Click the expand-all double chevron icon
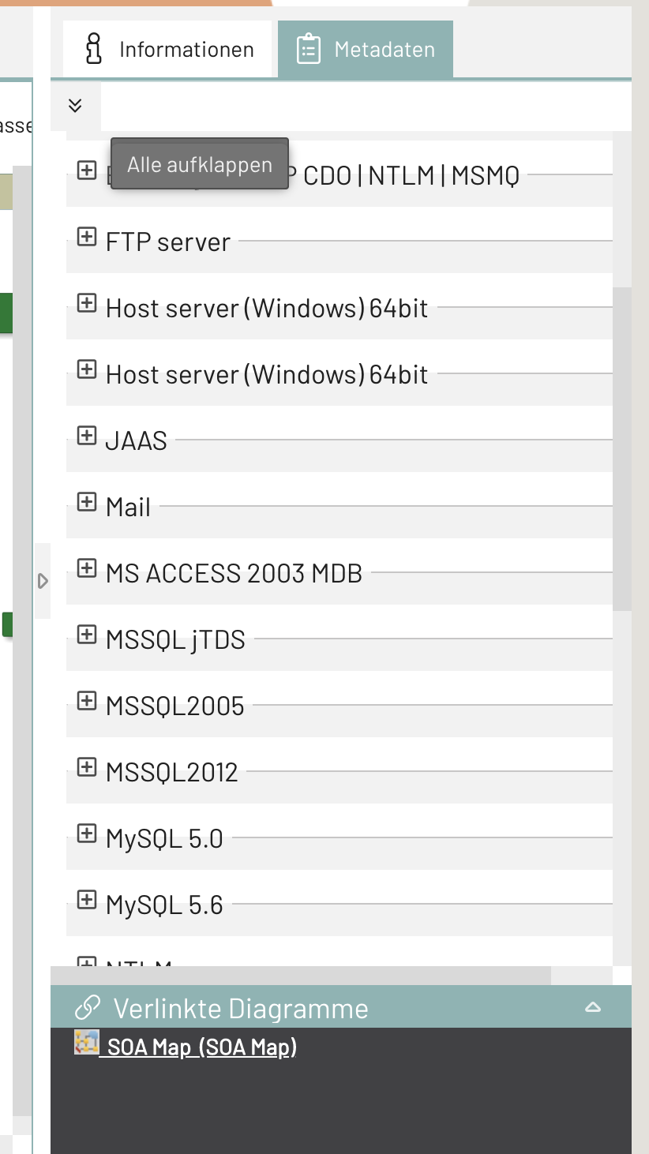Viewport: 649px width, 1154px height. [x=75, y=105]
